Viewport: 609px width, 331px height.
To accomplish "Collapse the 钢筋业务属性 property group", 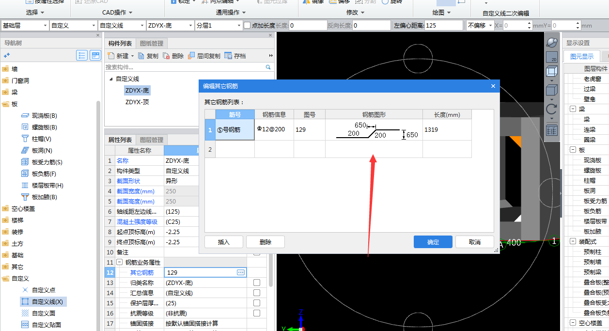I will tap(120, 262).
